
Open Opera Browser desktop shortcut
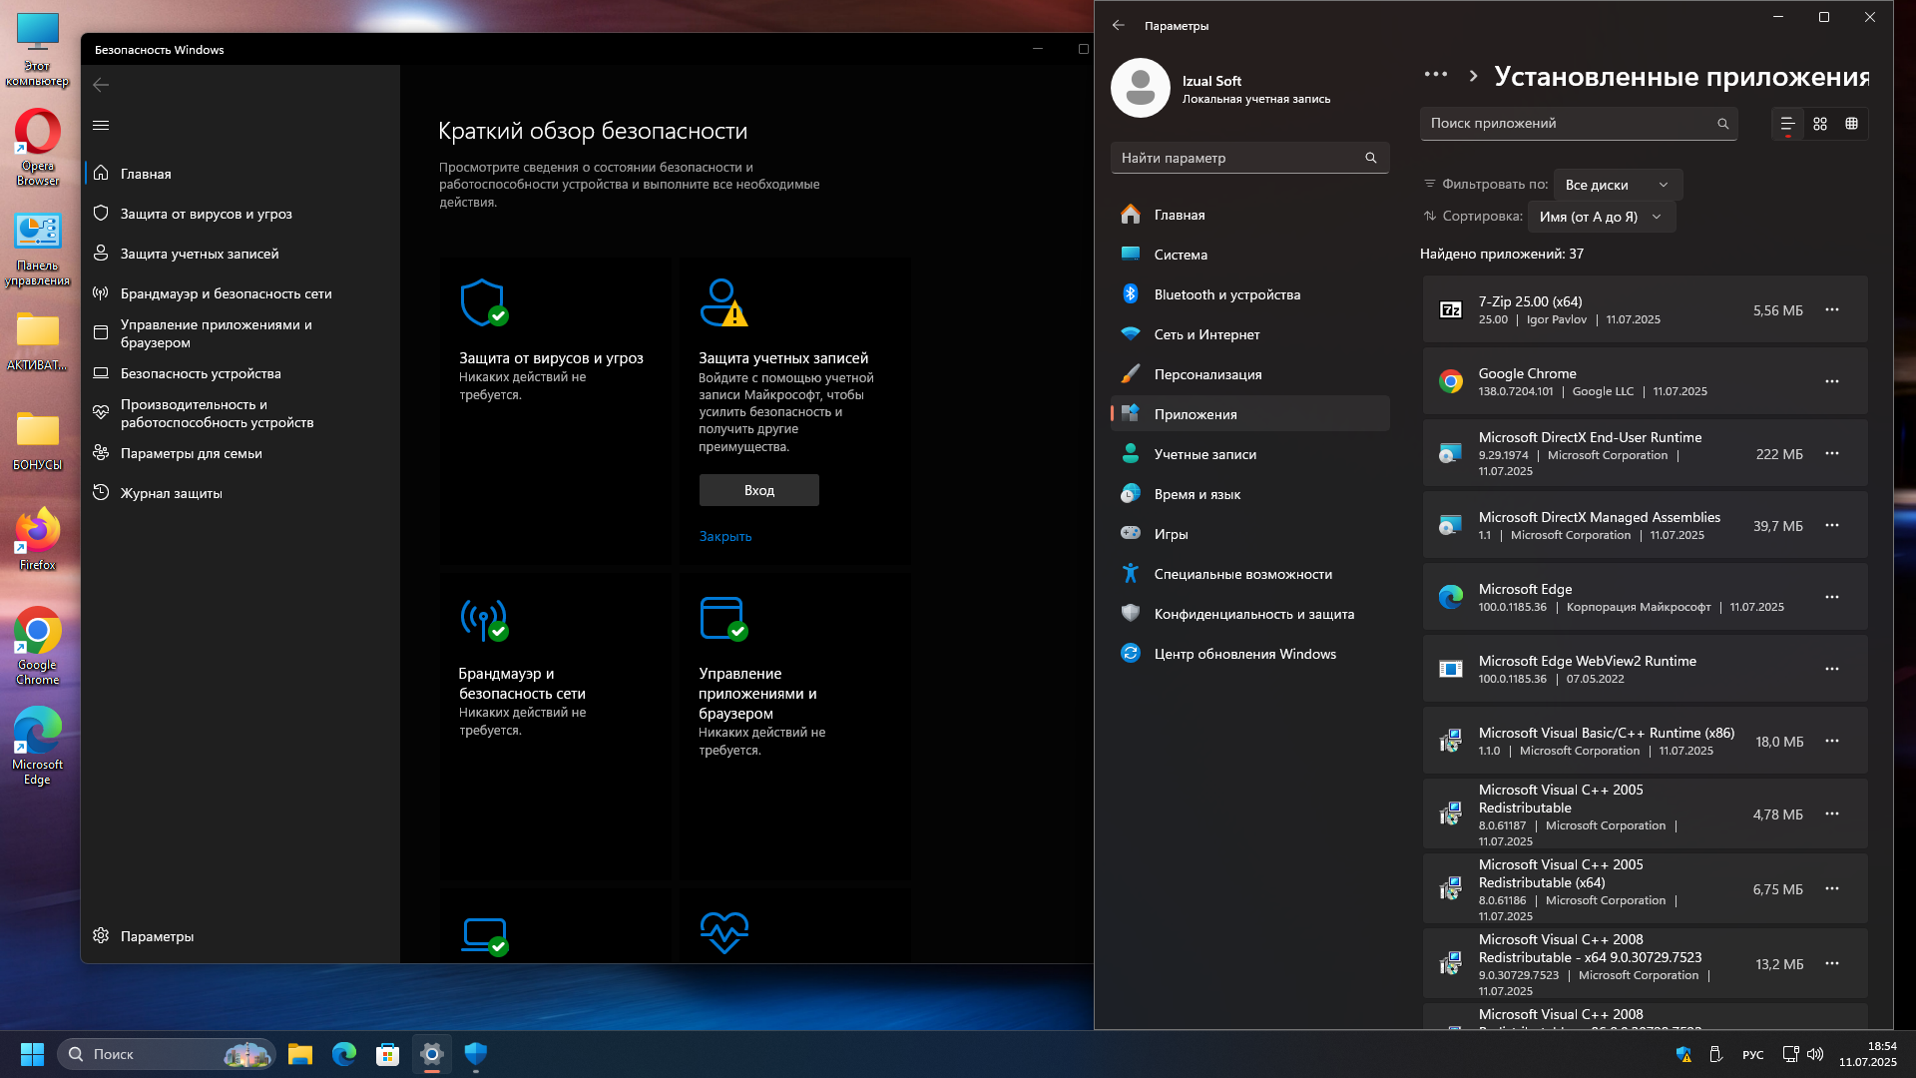(38, 148)
